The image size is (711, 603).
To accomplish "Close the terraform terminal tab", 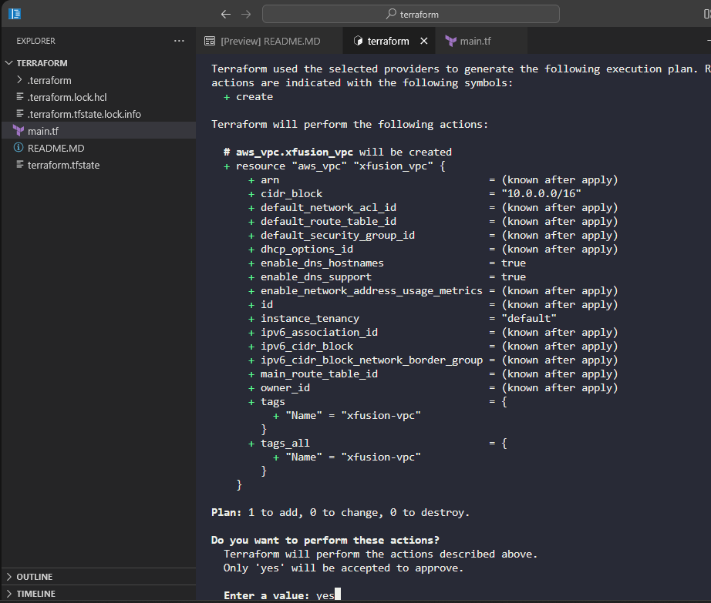I will coord(424,41).
